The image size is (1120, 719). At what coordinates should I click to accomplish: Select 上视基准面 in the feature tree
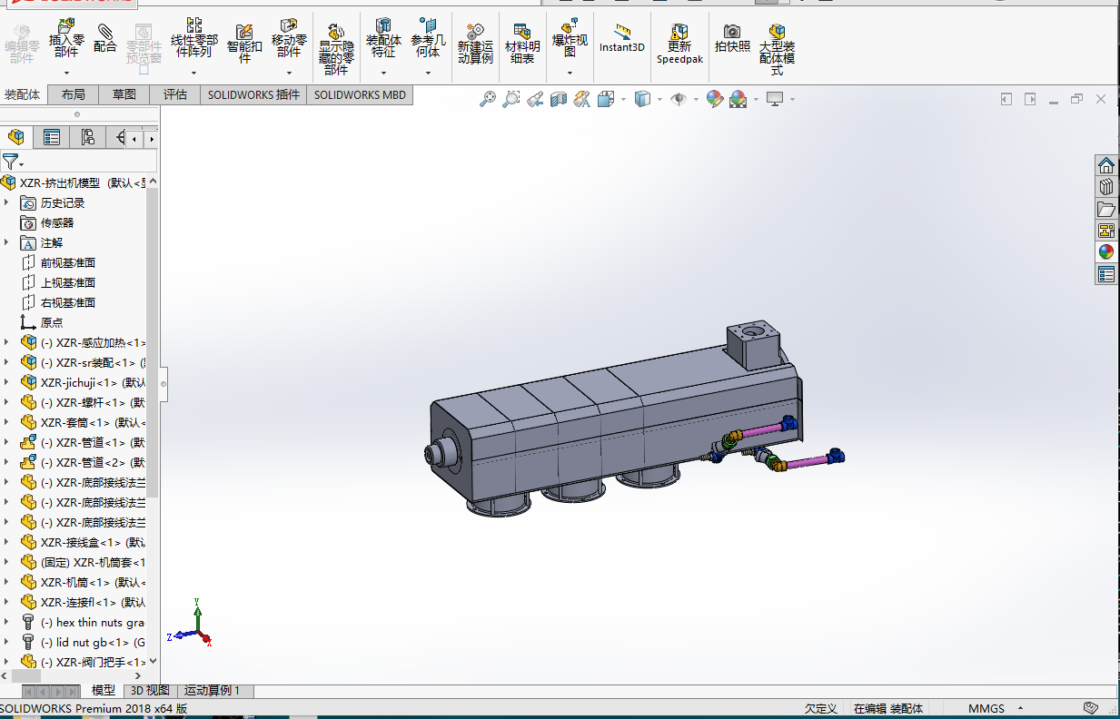[x=68, y=282]
